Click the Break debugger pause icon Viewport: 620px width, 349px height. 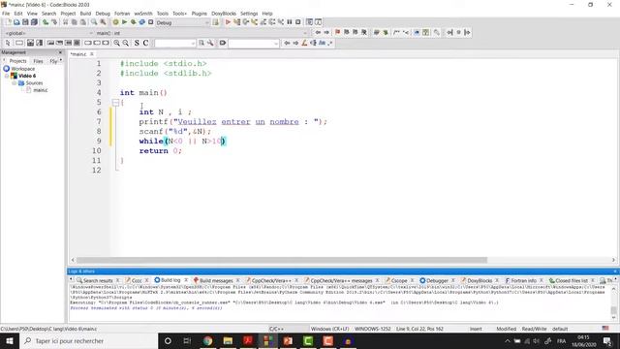click(x=290, y=22)
